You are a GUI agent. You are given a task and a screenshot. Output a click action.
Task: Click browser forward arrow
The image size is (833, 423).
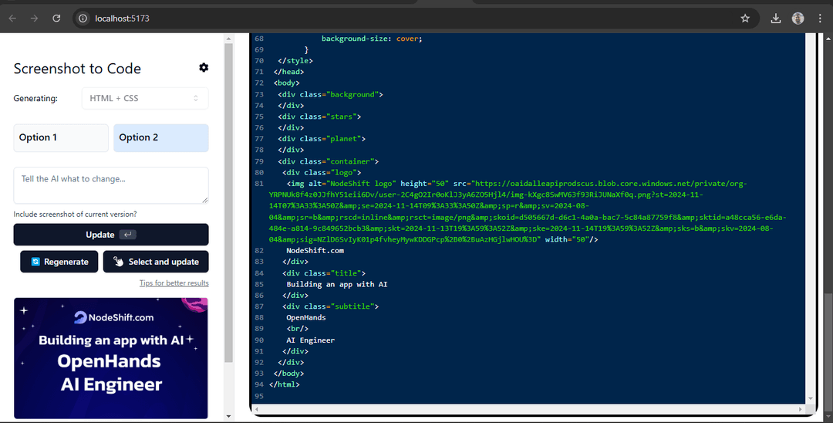click(x=34, y=18)
